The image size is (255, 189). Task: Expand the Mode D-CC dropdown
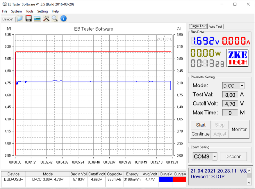coord(241,86)
